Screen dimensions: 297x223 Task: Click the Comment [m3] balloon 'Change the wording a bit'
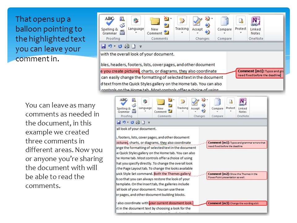pyautogui.click(x=237, y=203)
